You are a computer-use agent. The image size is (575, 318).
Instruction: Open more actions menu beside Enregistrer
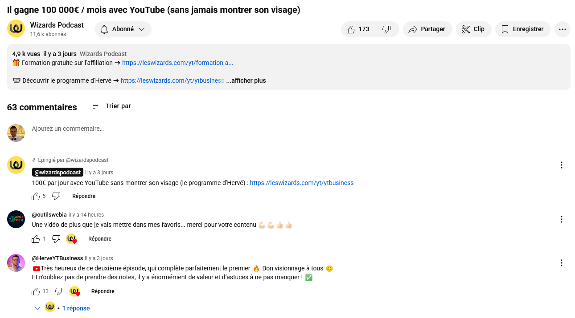[x=563, y=29]
